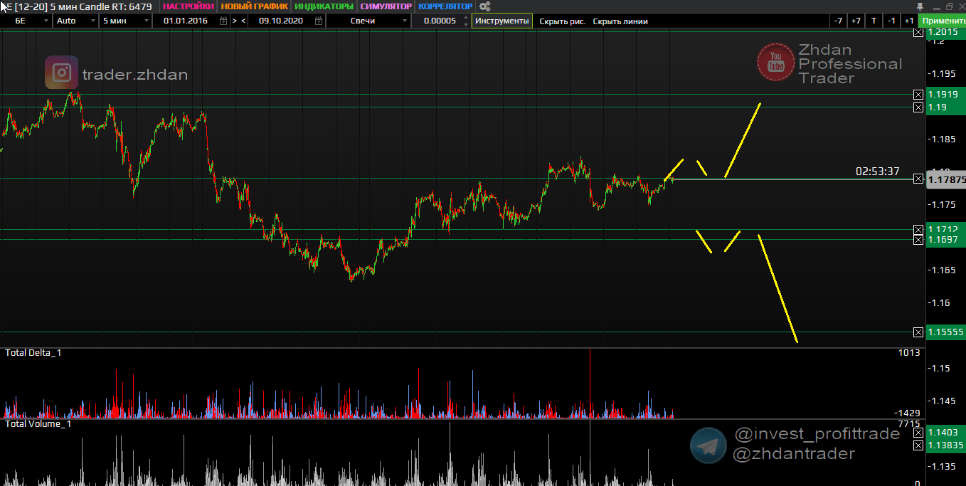Open the ИНДИКАТОРЫ menu
This screenshot has width=966, height=486.
click(x=324, y=6)
